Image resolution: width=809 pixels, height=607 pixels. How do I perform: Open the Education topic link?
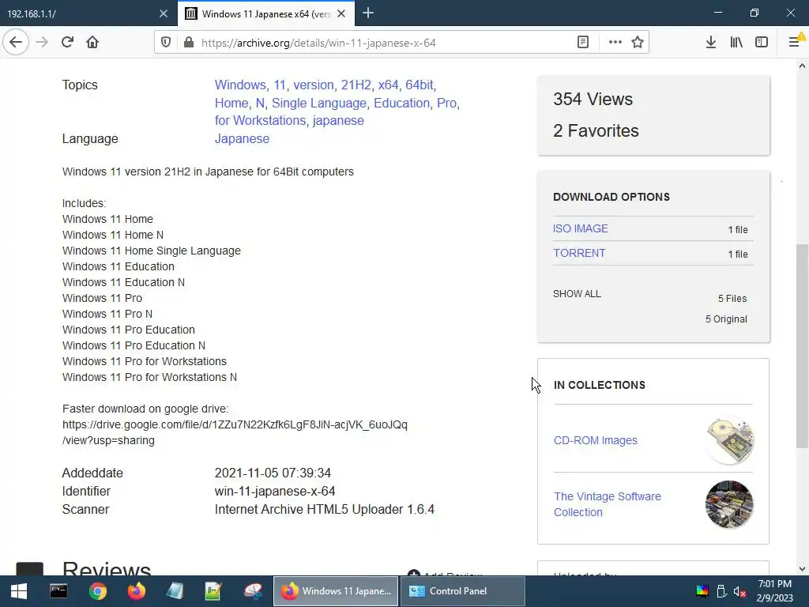401,103
